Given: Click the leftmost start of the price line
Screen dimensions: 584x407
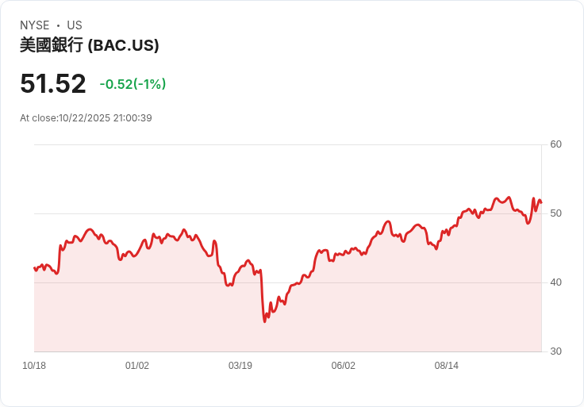Looking at the screenshot, I should (x=34, y=268).
